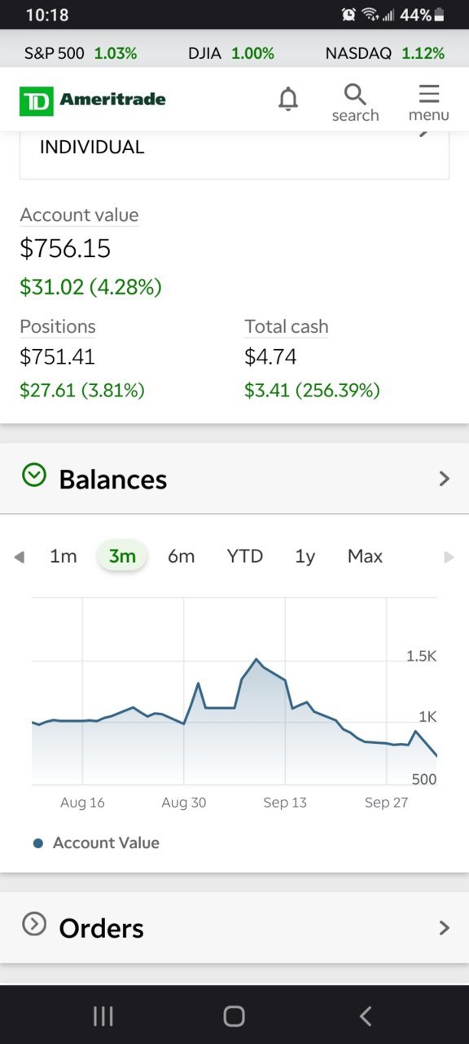The width and height of the screenshot is (469, 1044).
Task: Tap the TD Ameritrade logo
Action: click(x=93, y=100)
